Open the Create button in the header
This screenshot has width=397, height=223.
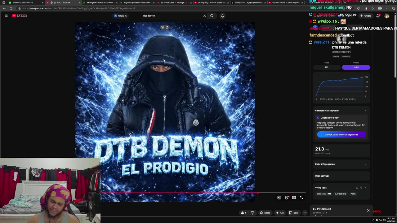pyautogui.click(x=366, y=16)
